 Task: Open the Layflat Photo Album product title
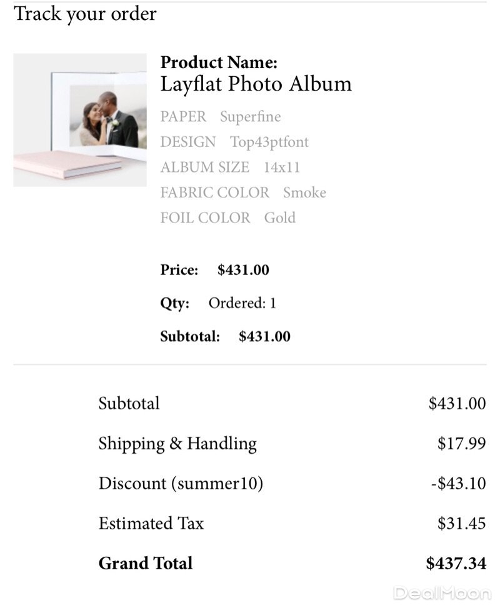pos(256,84)
